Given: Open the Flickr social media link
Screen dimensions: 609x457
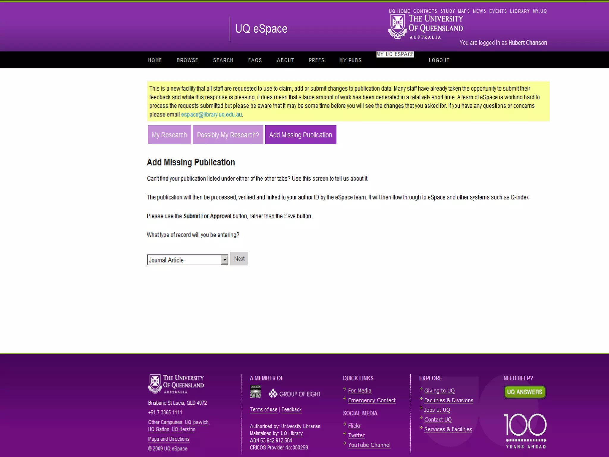Looking at the screenshot, I should [354, 426].
